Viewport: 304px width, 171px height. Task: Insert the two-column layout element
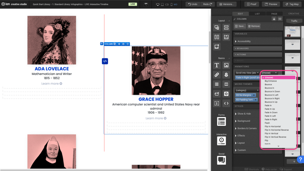tap(216, 37)
